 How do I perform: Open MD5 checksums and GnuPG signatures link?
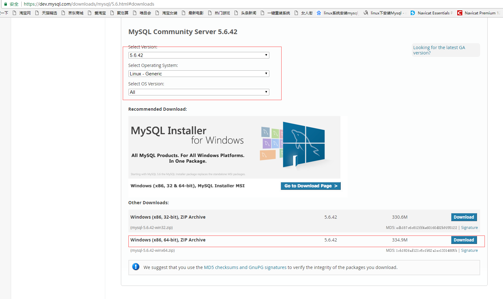pyautogui.click(x=245, y=267)
